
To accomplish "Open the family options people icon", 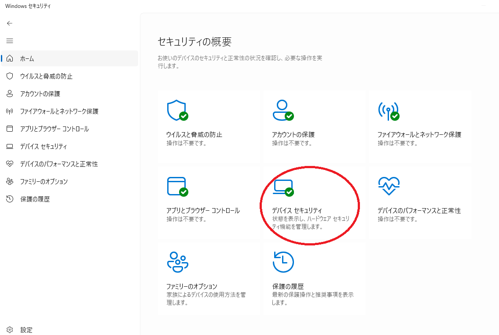I will click(177, 261).
